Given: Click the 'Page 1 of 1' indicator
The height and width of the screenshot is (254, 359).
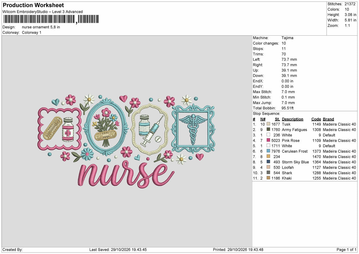Looking at the screenshot, I should 346,250.
